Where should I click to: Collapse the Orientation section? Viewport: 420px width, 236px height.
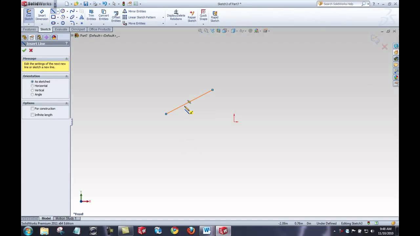[67, 76]
